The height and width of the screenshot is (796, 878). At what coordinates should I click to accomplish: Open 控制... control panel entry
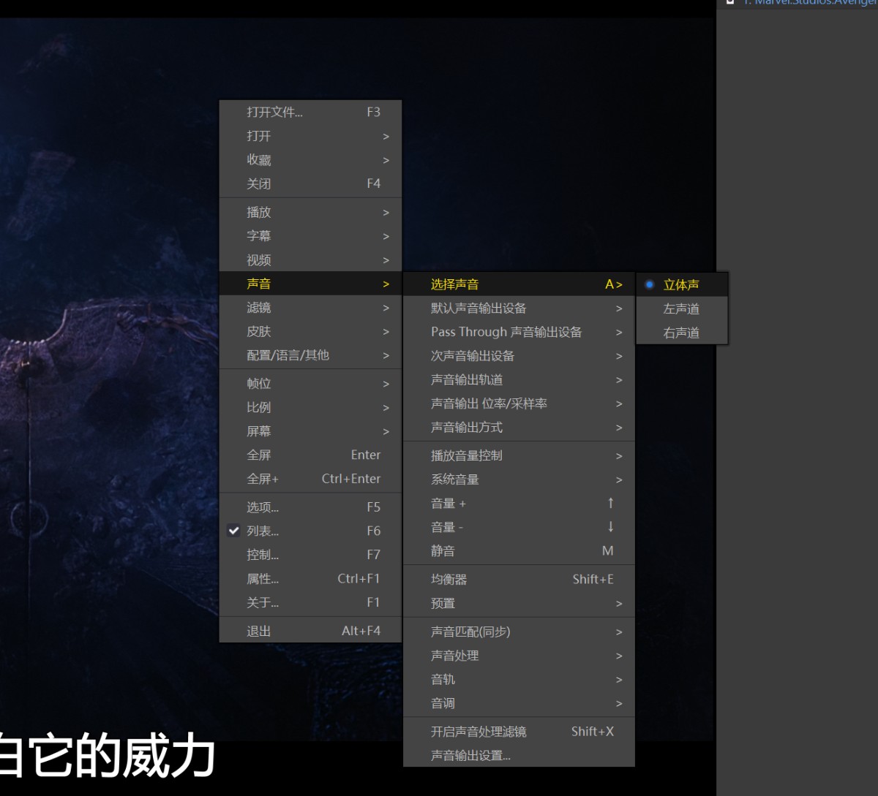[310, 555]
